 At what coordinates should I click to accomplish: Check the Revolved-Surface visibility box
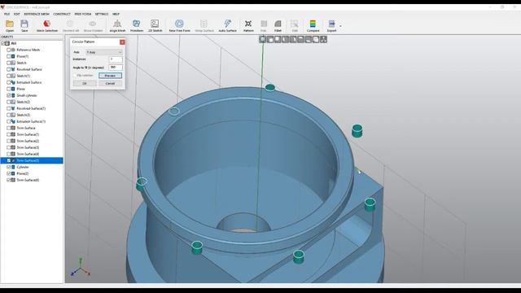[x=9, y=69]
